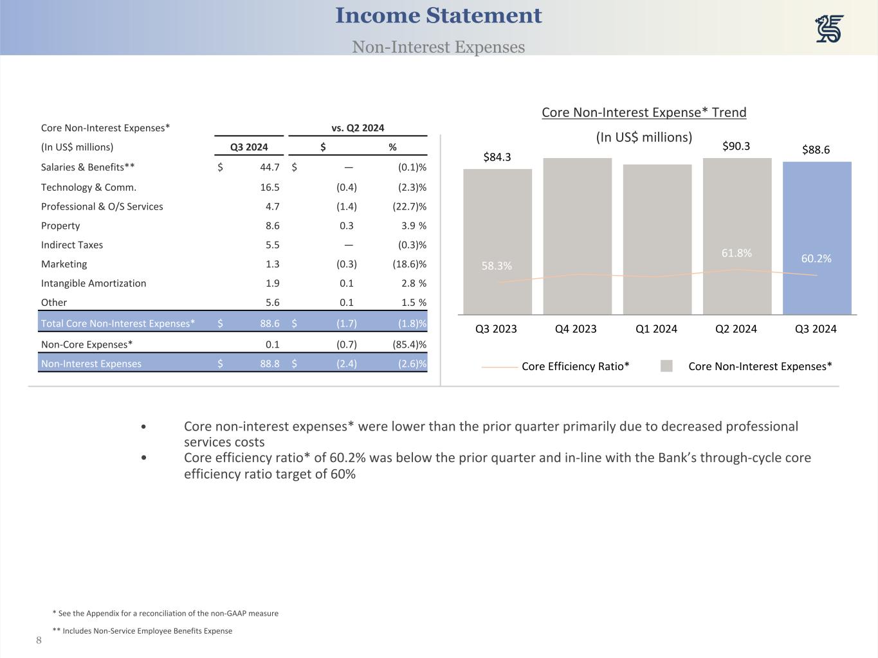Click the "Income Statement" slide title
This screenshot has width=878, height=658.
click(x=439, y=15)
